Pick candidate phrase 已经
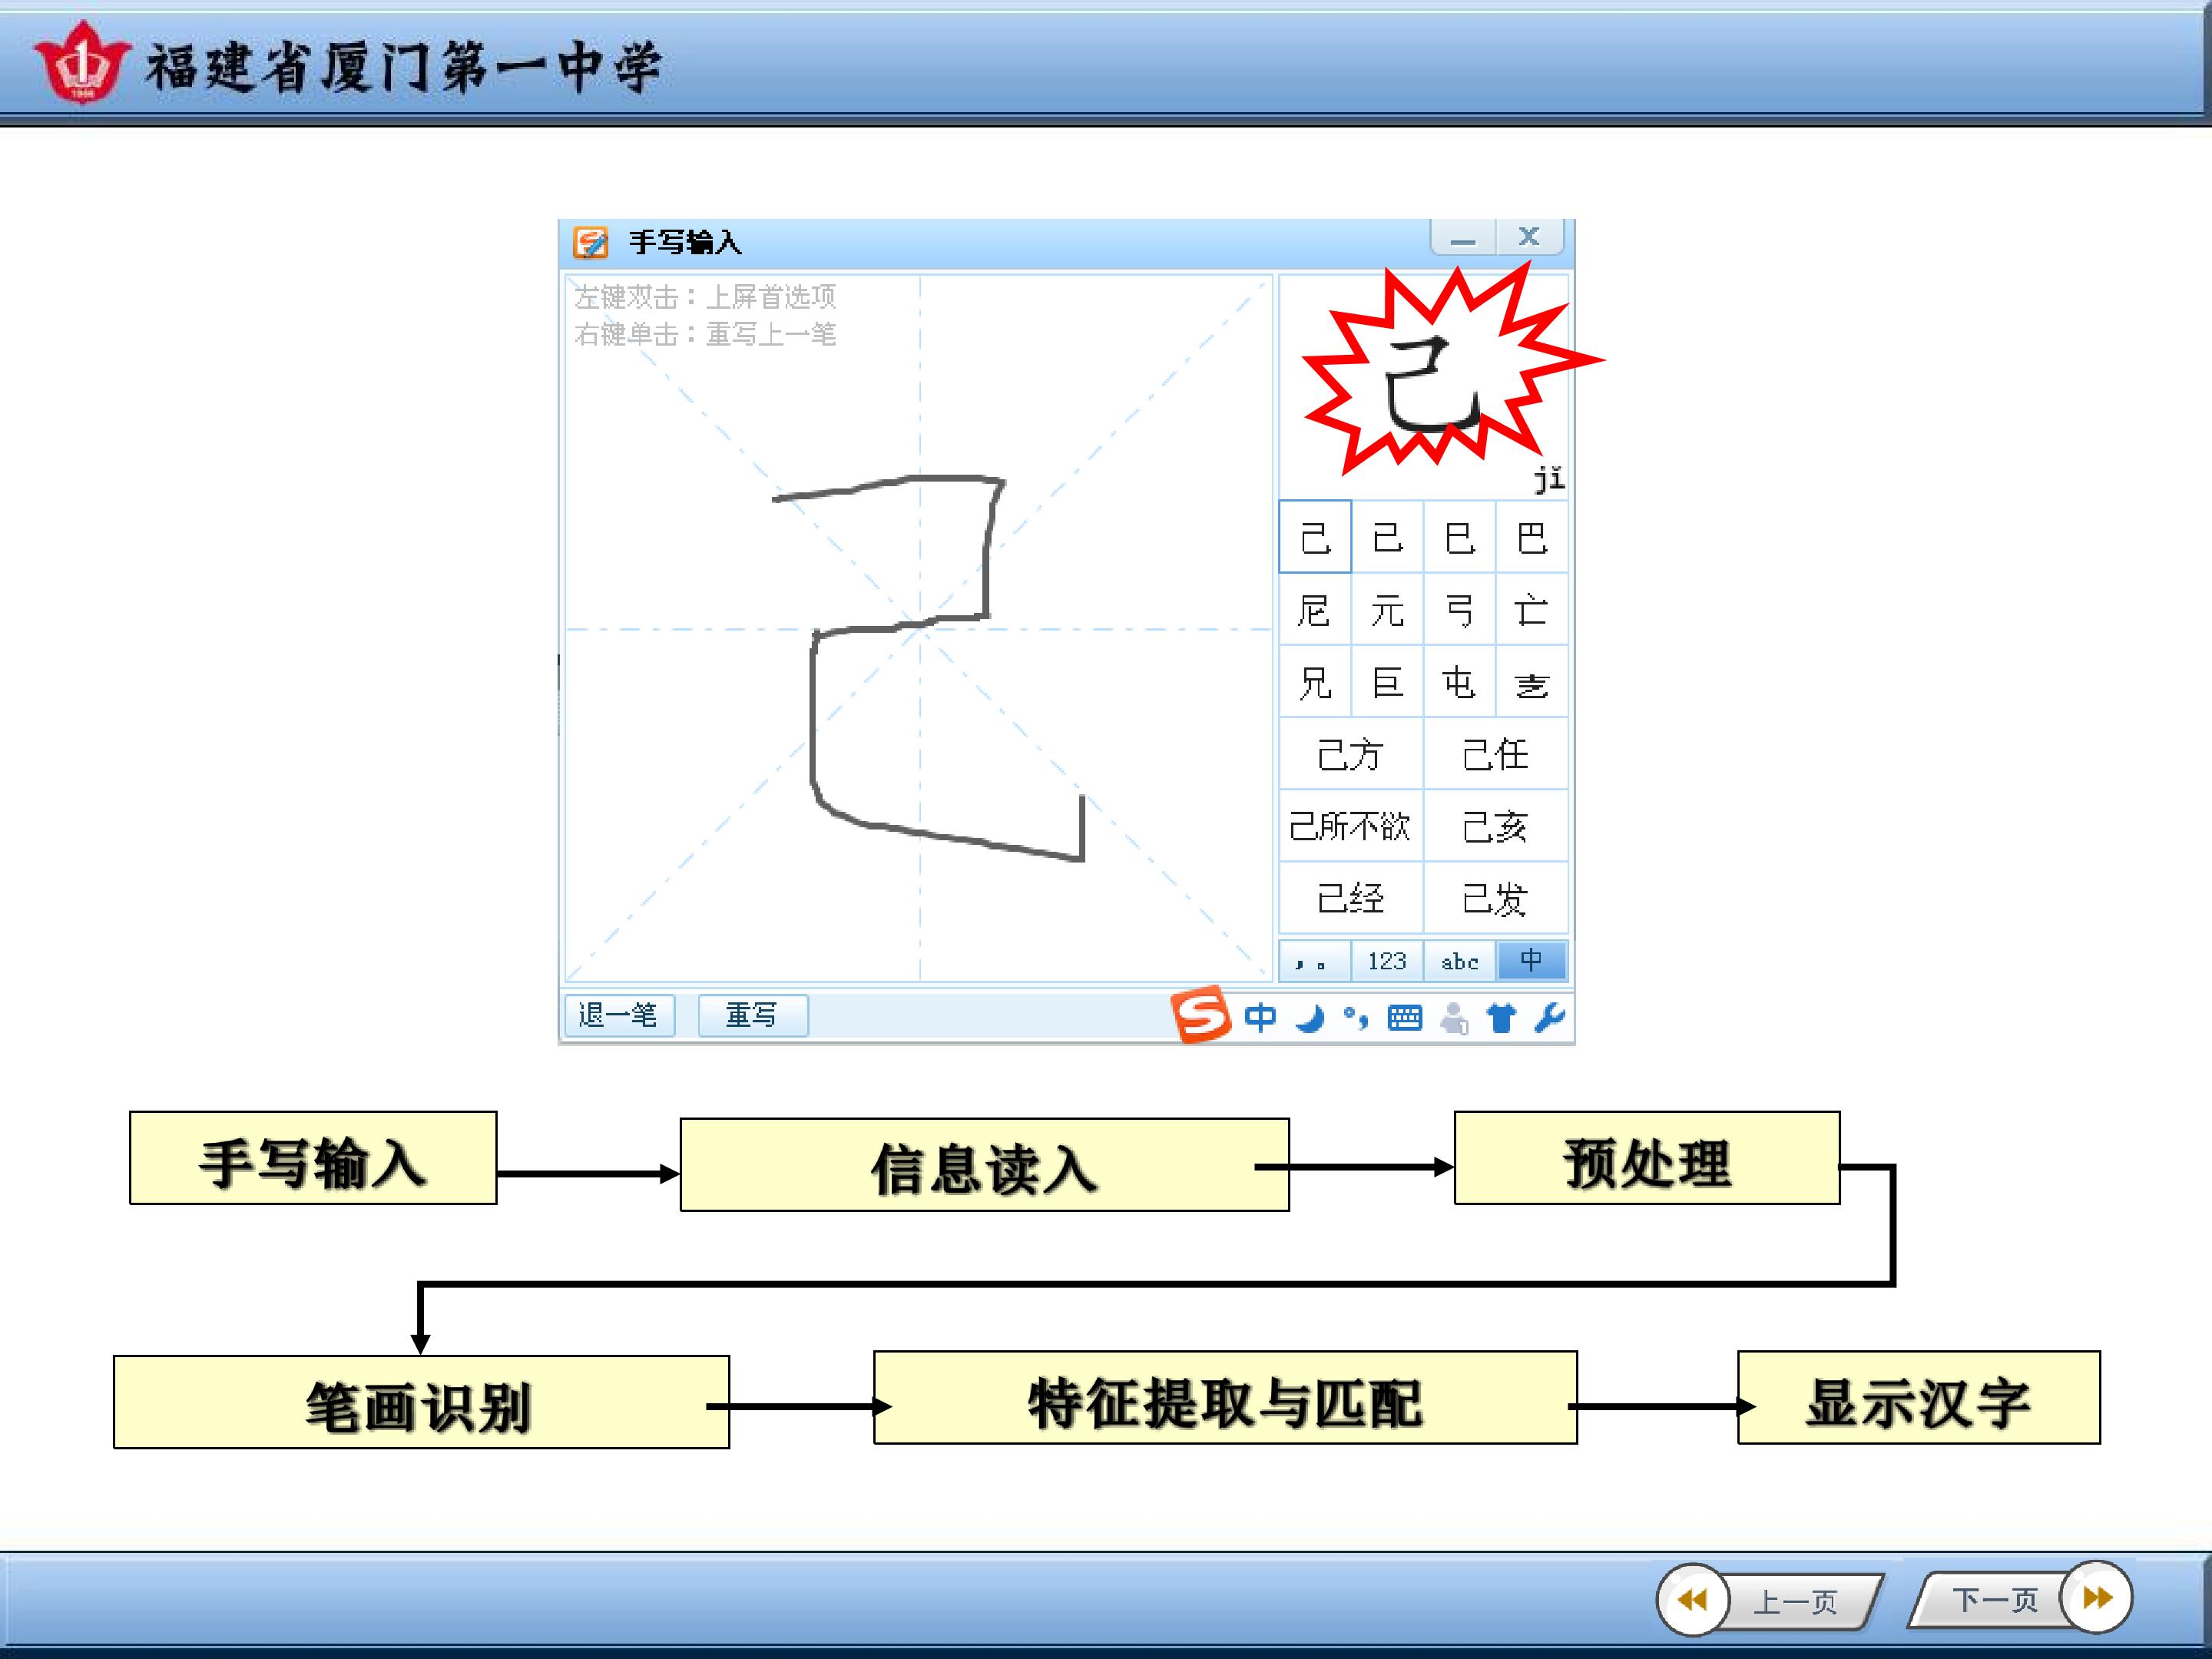This screenshot has height=1659, width=2212. (x=1351, y=898)
